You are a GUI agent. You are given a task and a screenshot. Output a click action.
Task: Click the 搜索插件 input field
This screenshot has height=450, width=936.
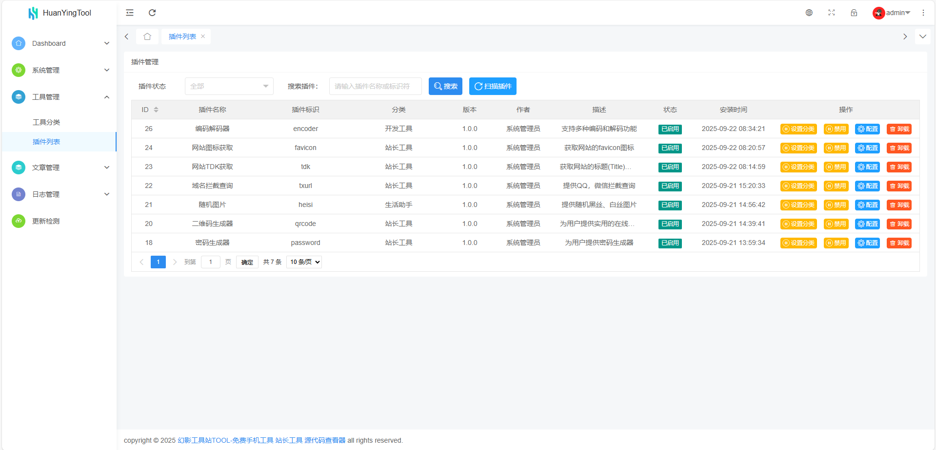(x=375, y=86)
